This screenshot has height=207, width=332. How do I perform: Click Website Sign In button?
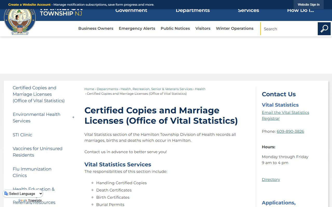308,5
